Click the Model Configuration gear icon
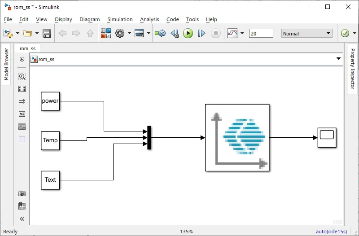This screenshot has width=359, height=236. pos(120,34)
